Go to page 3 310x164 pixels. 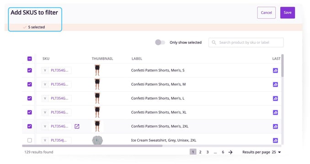pyautogui.click(x=208, y=152)
